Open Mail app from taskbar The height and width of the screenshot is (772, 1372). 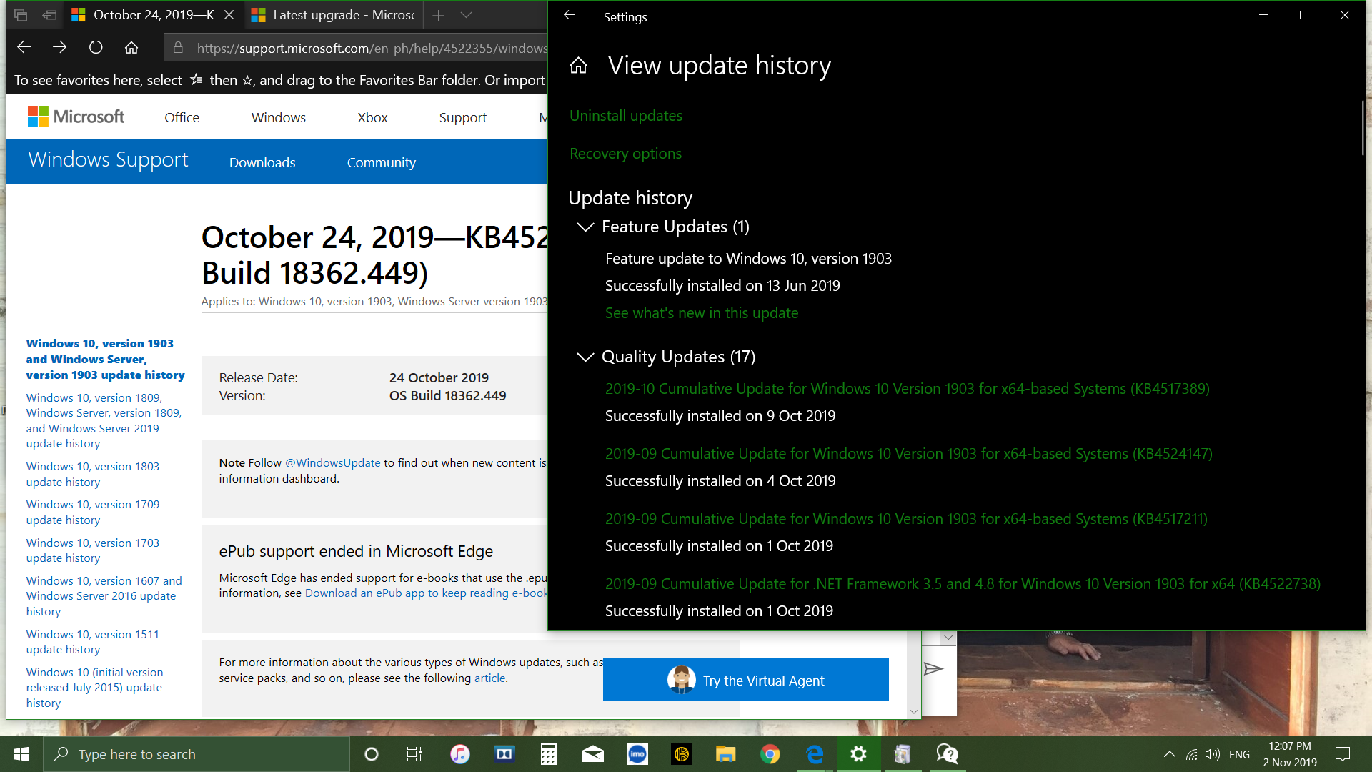pyautogui.click(x=593, y=754)
